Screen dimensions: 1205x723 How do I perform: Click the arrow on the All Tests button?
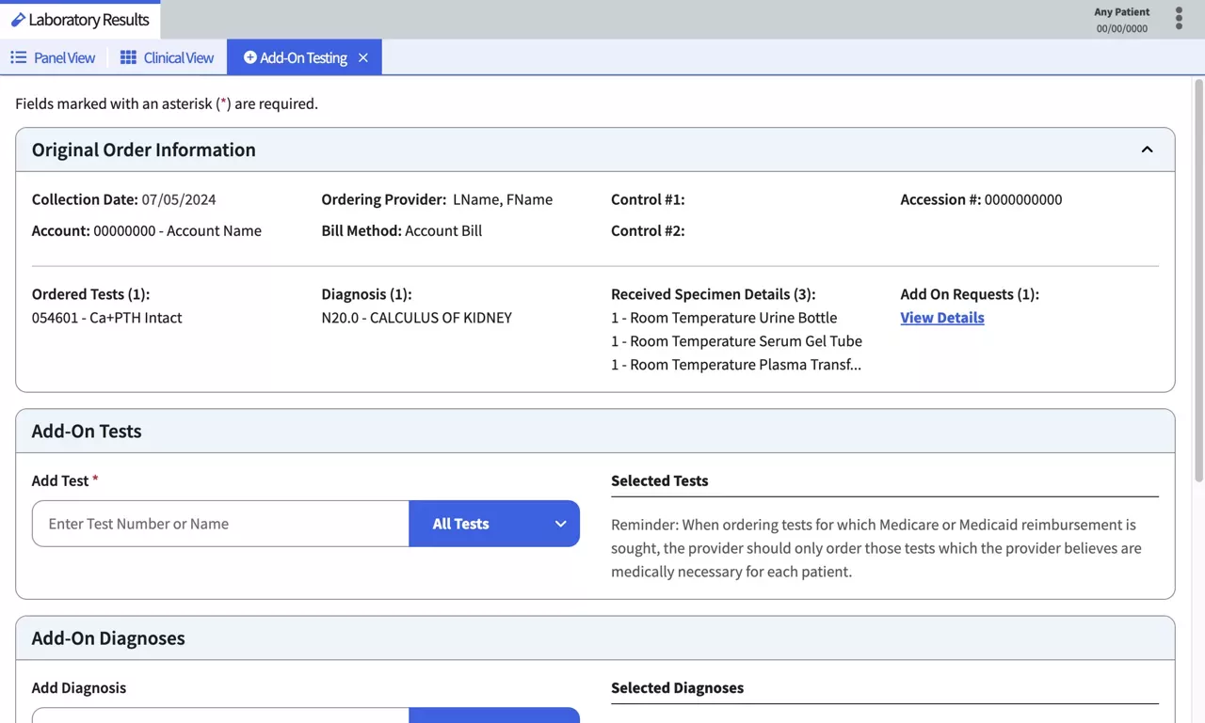tap(560, 524)
